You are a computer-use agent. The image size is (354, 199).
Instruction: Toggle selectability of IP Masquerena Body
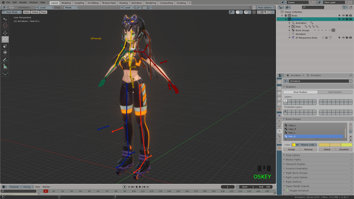(339, 38)
